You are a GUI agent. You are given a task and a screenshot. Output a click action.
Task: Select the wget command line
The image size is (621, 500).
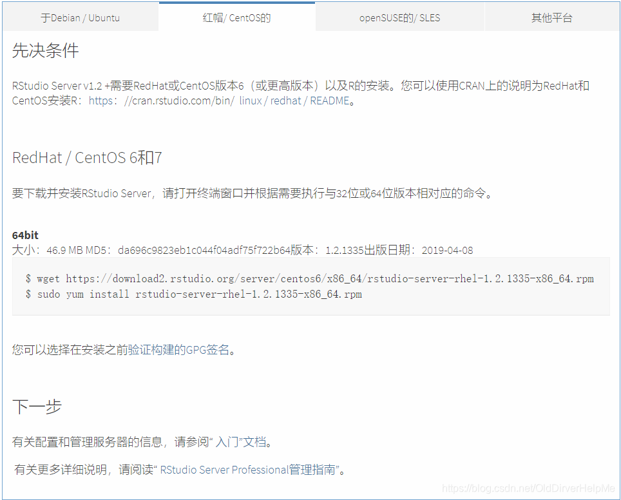coord(309,278)
